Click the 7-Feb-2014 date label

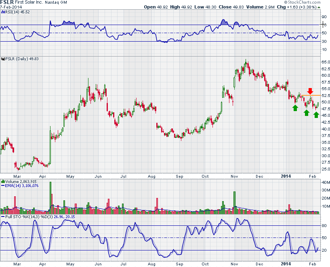(x=11, y=7)
